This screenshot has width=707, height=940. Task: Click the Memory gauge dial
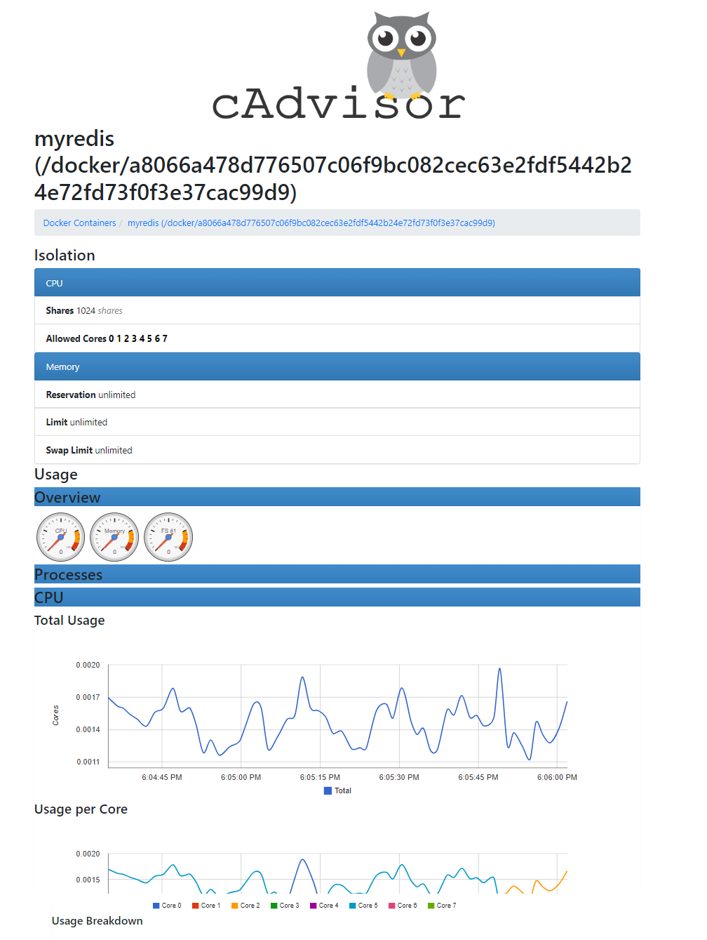coord(114,537)
